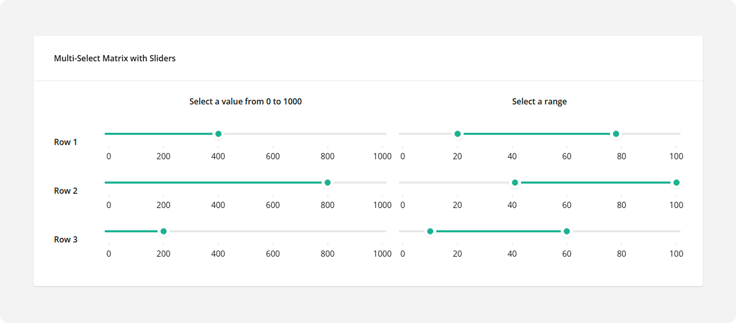Image resolution: width=736 pixels, height=323 pixels.
Task: Select the Row 1 range upper handle
Action: 616,134
